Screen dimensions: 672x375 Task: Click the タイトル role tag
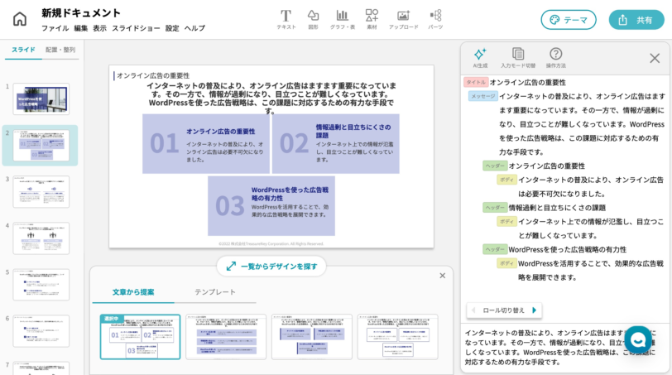[x=476, y=82]
